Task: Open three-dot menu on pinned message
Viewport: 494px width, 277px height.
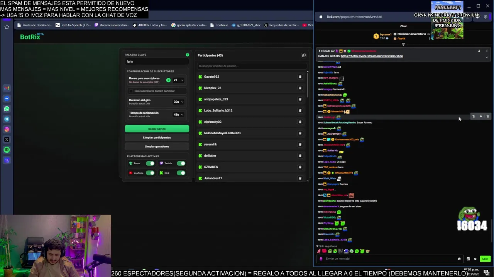Action: [x=487, y=51]
